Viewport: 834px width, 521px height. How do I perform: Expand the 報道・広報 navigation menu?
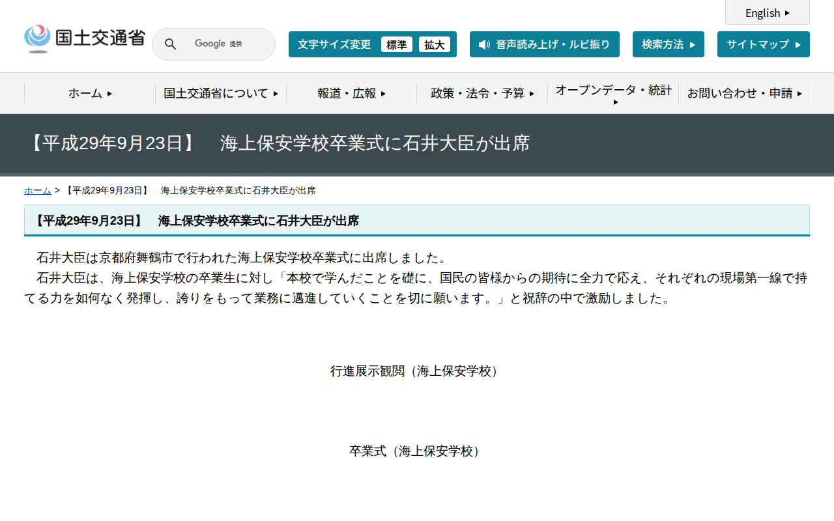point(352,93)
